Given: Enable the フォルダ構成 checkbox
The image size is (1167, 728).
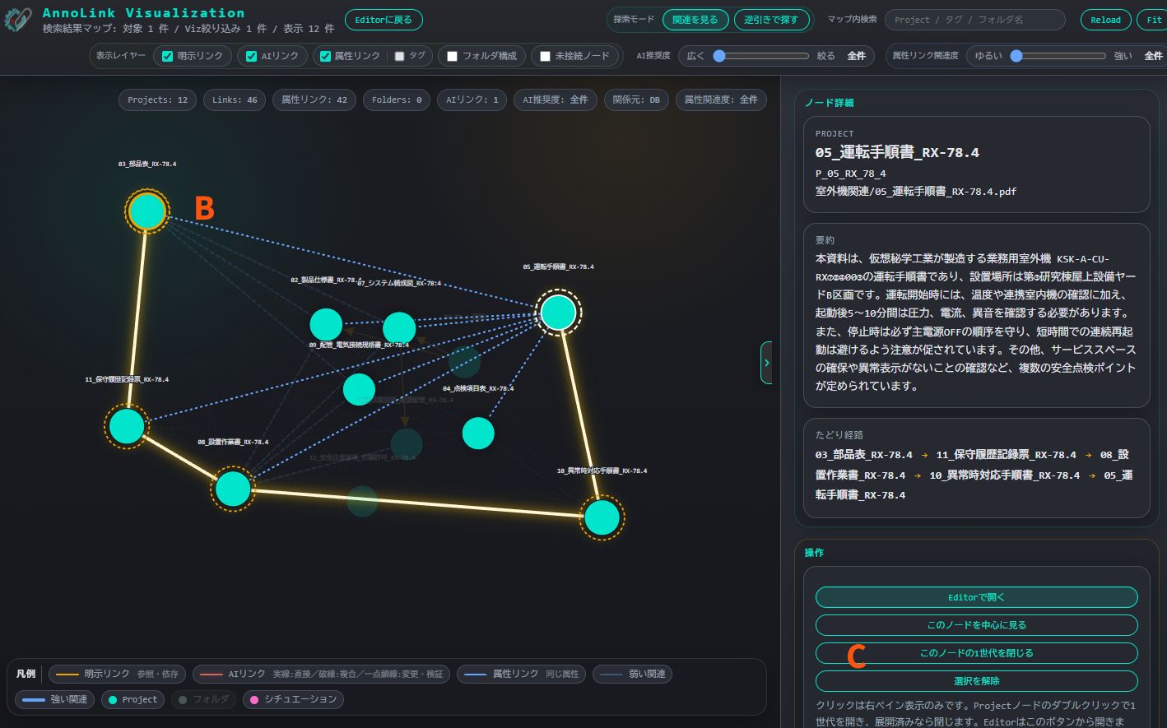Looking at the screenshot, I should [x=452, y=56].
